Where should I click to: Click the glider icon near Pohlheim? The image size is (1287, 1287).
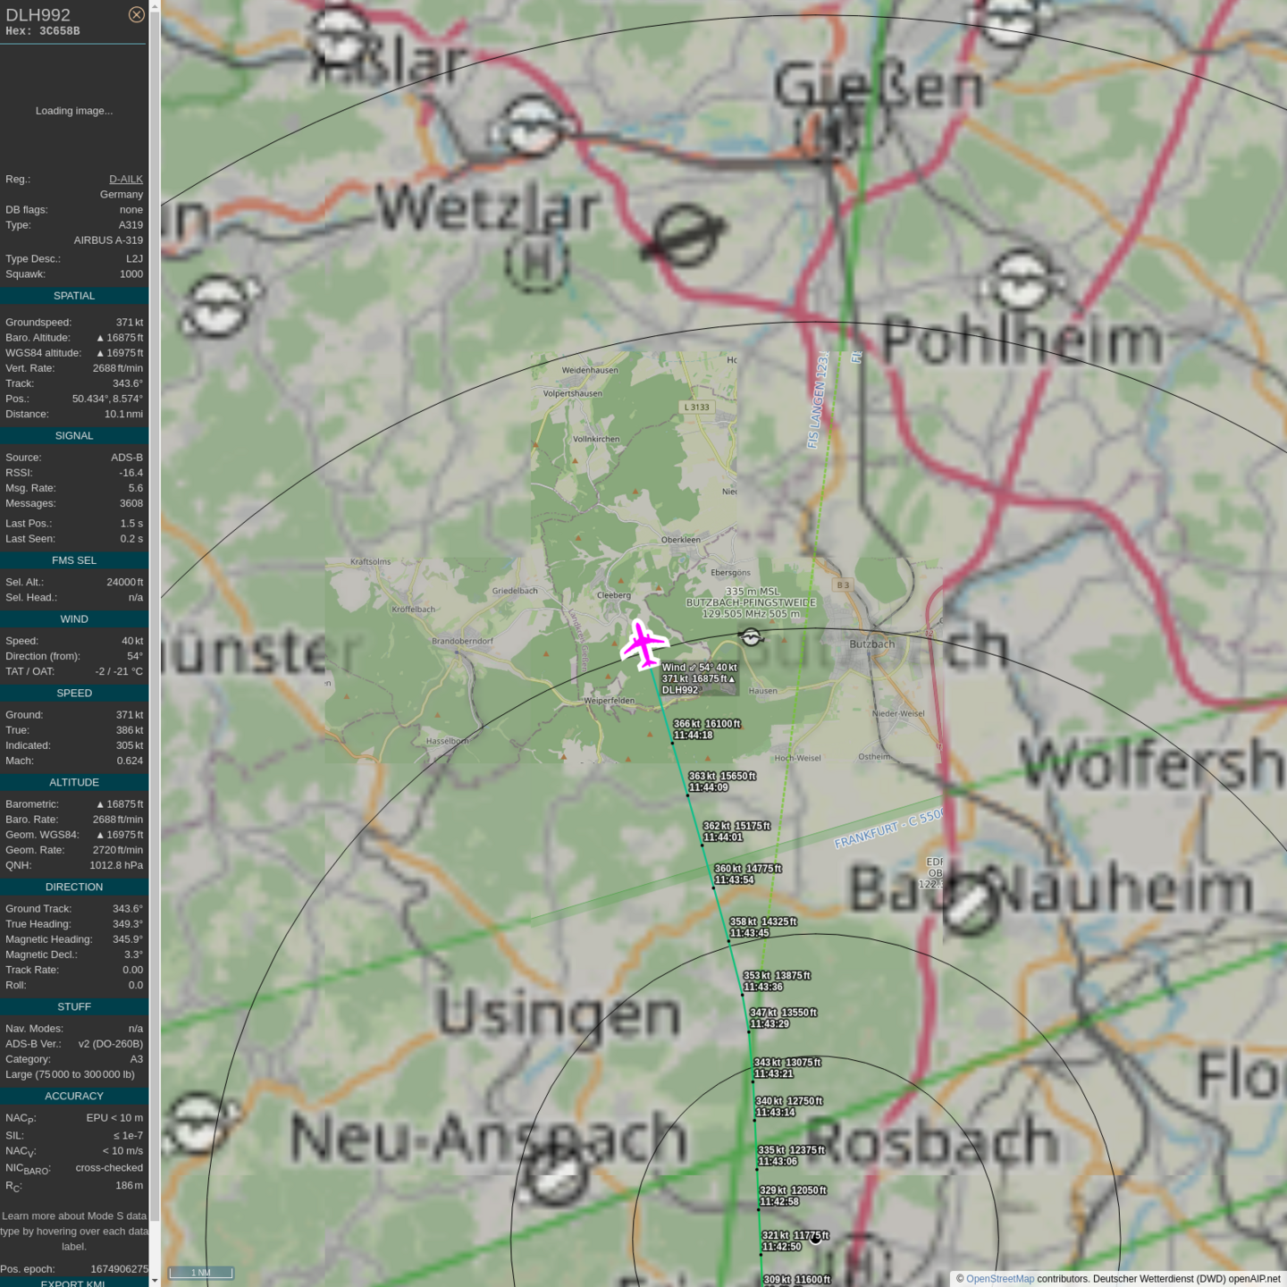[x=1019, y=283]
